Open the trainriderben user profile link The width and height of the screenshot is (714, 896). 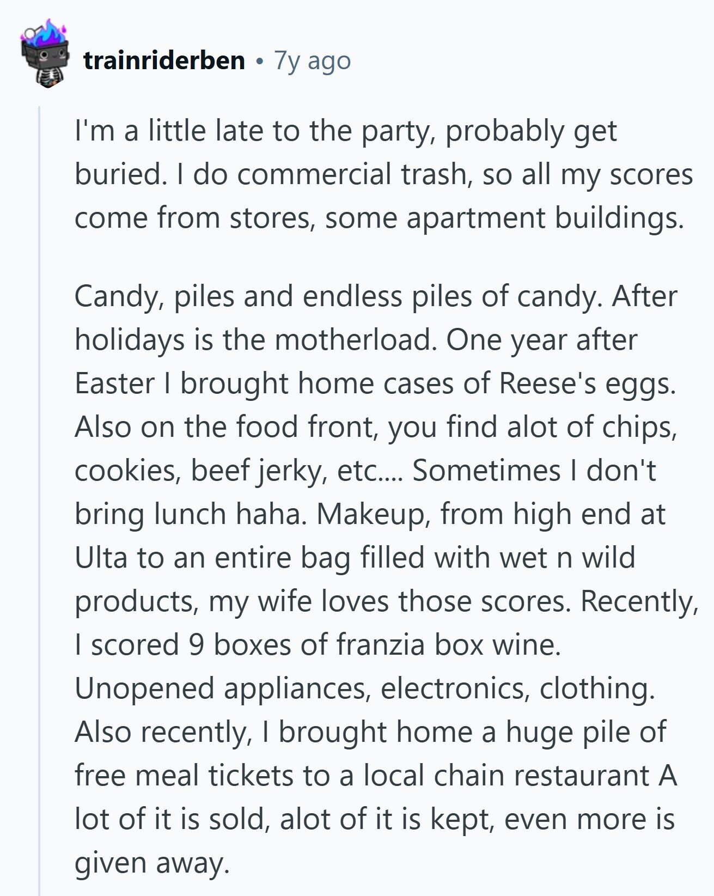pyautogui.click(x=164, y=60)
